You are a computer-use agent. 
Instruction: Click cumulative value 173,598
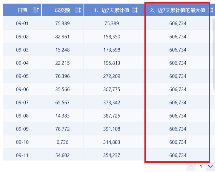pyautogui.click(x=112, y=50)
